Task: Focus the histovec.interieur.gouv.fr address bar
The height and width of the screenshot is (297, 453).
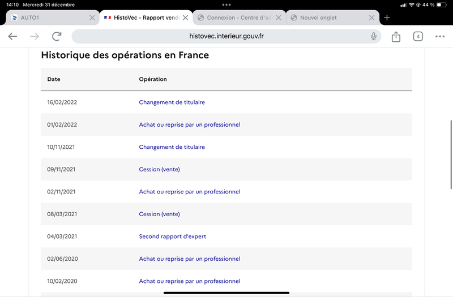Action: [x=226, y=36]
